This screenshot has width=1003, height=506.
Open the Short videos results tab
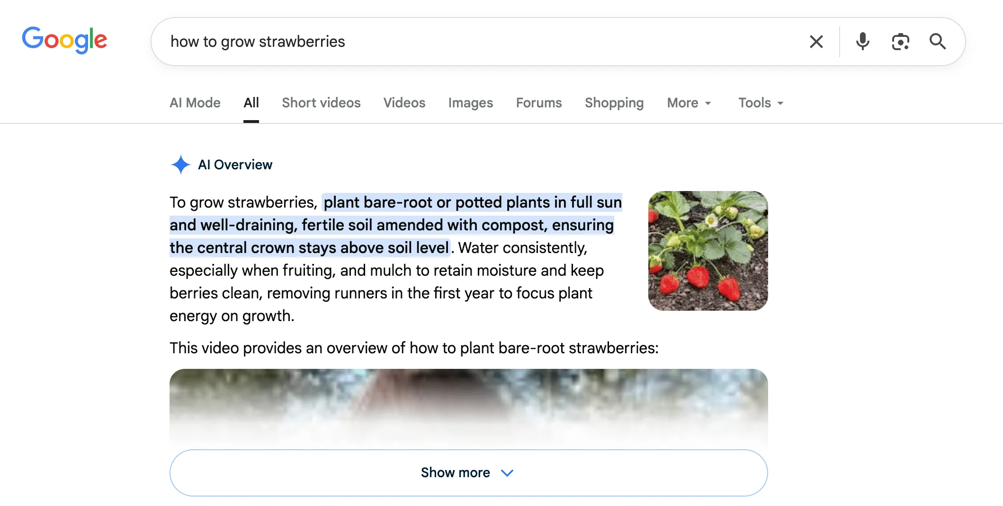[x=321, y=103]
